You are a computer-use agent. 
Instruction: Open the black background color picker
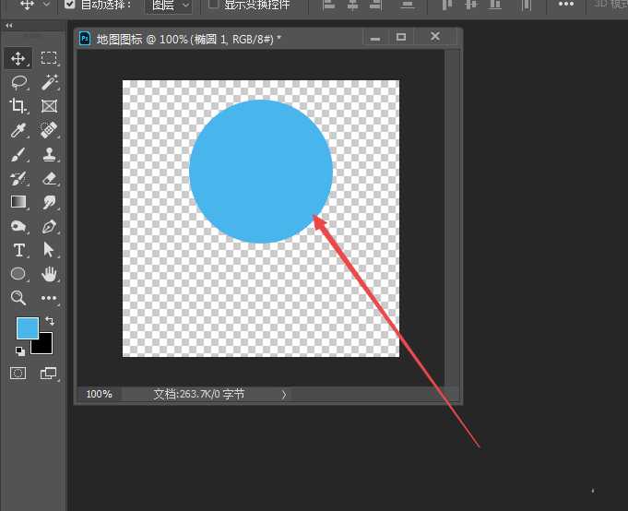click(x=46, y=347)
